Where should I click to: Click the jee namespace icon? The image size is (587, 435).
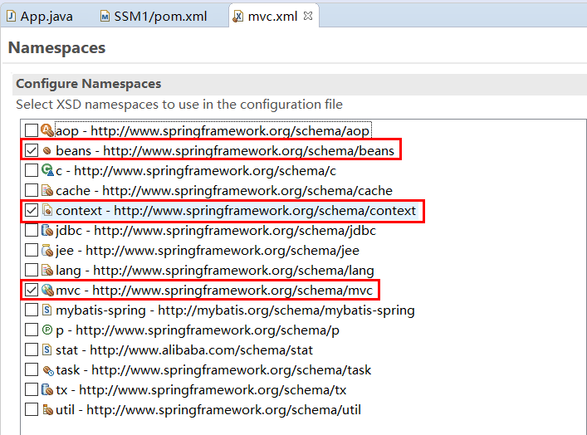(47, 250)
